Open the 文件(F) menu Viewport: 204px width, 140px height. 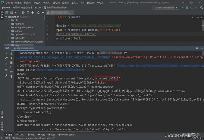click(9, 3)
